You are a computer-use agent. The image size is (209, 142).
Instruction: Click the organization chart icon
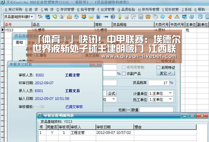(177, 17)
